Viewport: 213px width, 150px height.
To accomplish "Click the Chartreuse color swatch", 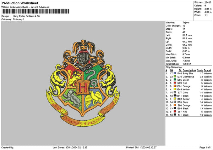I will tap(175, 76).
